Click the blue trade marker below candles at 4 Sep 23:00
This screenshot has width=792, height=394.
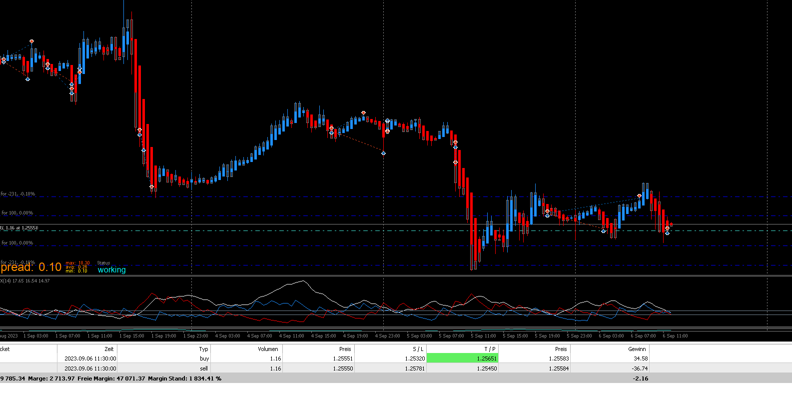click(383, 153)
